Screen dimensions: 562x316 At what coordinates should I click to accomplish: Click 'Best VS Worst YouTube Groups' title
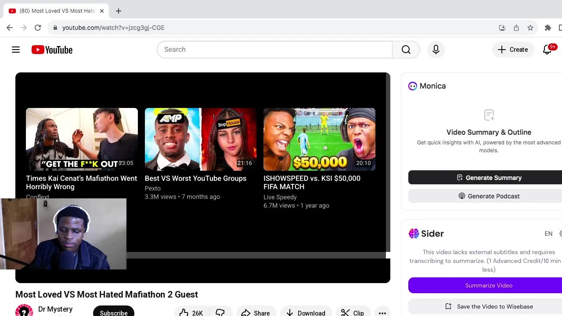coord(195,178)
